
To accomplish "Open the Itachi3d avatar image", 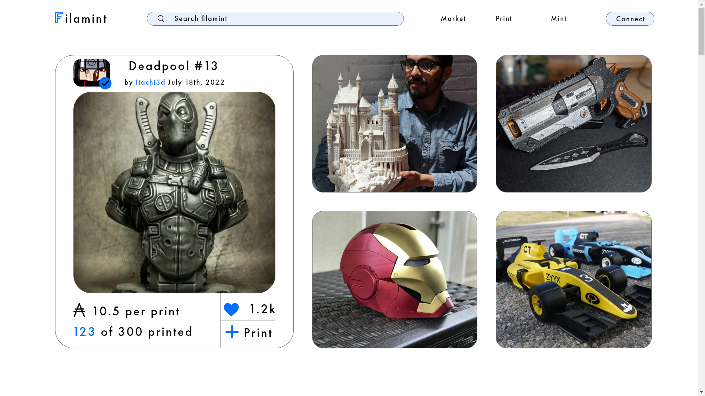I will (x=92, y=73).
